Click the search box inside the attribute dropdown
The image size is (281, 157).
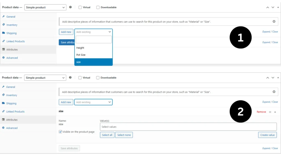click(x=94, y=40)
